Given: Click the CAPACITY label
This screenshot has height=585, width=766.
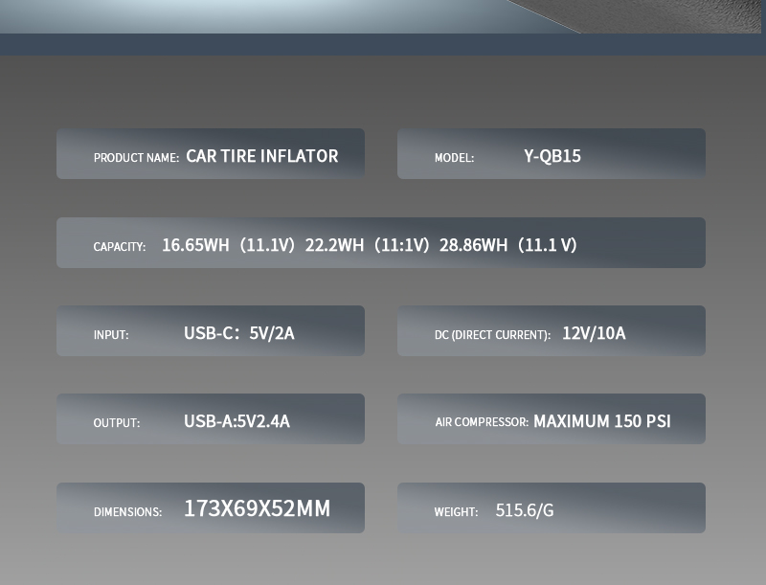Looking at the screenshot, I should [x=120, y=247].
